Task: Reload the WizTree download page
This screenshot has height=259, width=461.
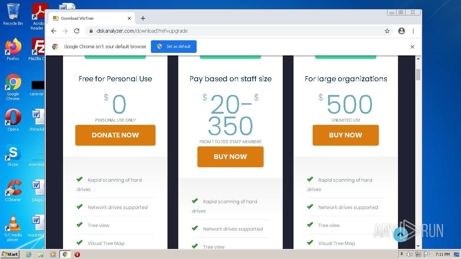Action: tap(77, 31)
